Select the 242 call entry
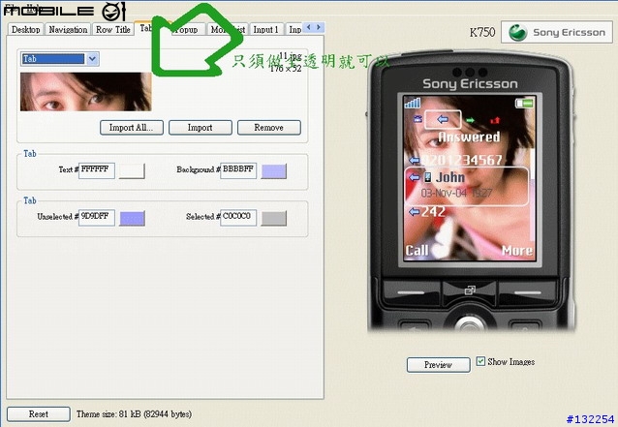Screen dimensions: 618x427 [427, 212]
